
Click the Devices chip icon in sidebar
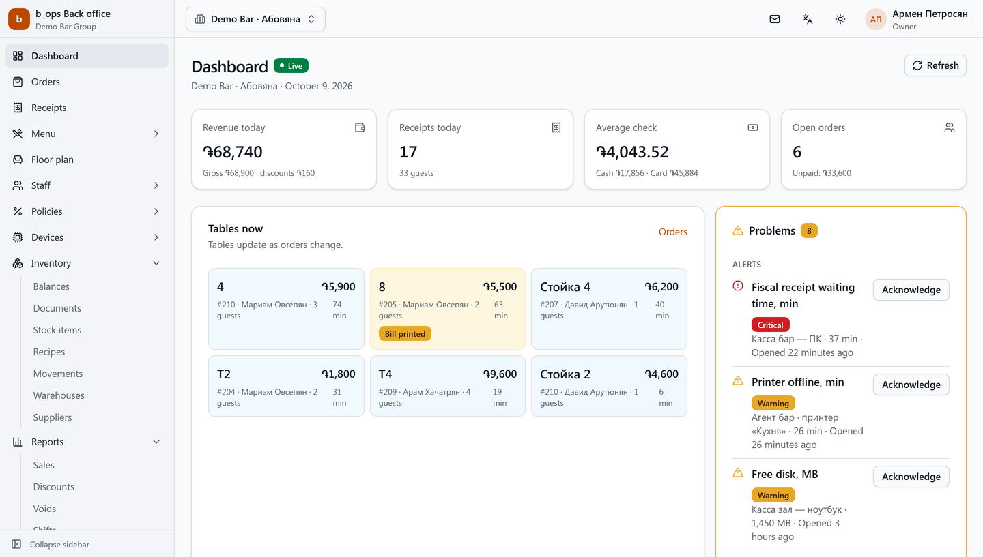tap(18, 237)
